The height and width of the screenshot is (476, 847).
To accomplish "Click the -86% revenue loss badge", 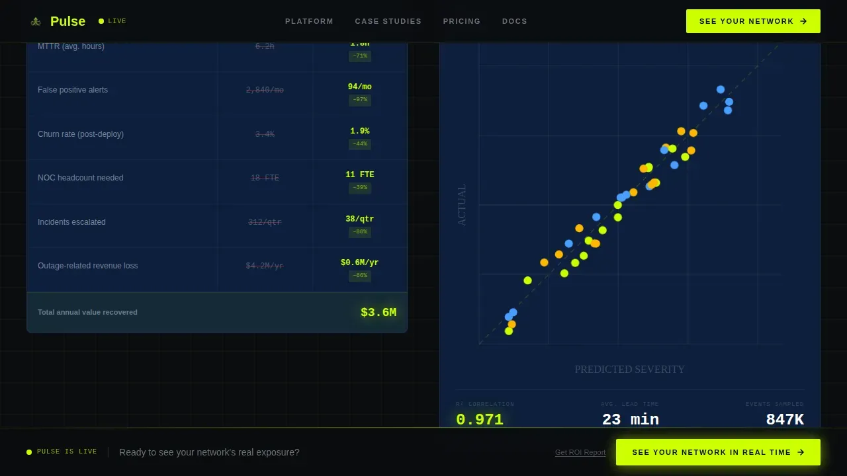I will pyautogui.click(x=360, y=276).
